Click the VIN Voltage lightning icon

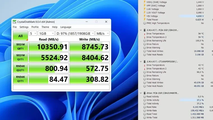coord(145,16)
